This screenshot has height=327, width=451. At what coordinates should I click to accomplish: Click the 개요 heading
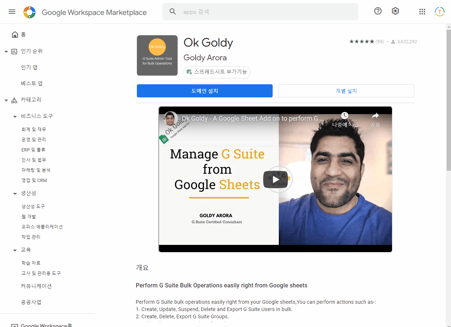coord(142,268)
